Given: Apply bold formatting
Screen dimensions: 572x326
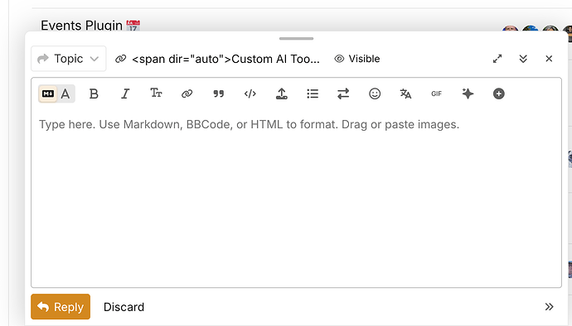Looking at the screenshot, I should [94, 93].
